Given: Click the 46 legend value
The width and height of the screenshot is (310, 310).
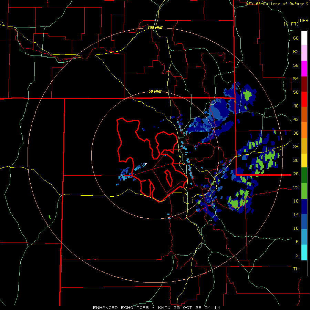Looking at the screenshot, I should (x=296, y=106).
